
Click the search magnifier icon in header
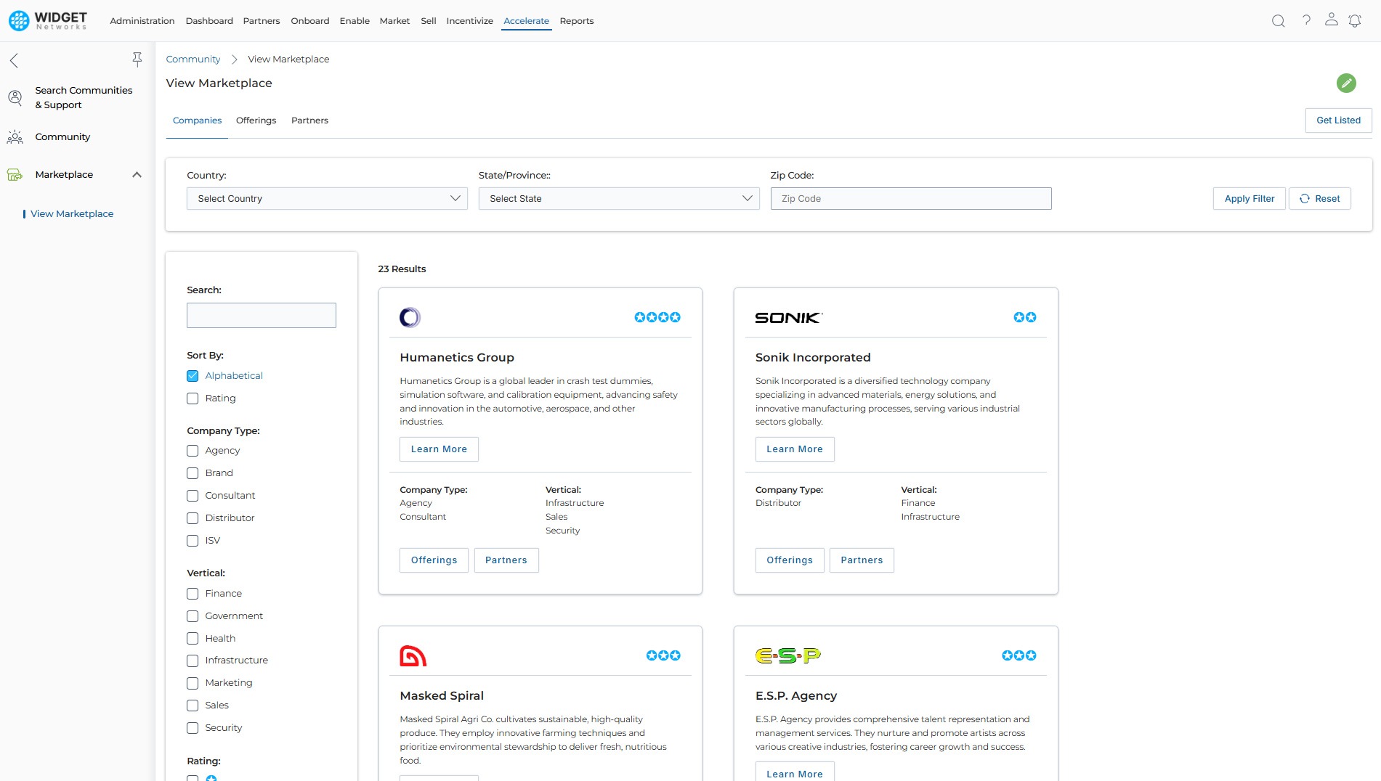click(1278, 21)
